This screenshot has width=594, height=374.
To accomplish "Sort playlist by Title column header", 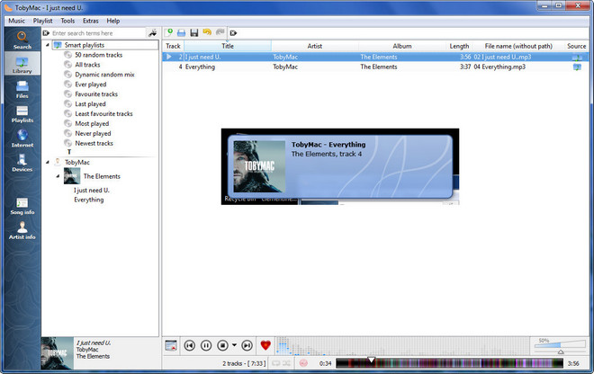I will (x=228, y=46).
